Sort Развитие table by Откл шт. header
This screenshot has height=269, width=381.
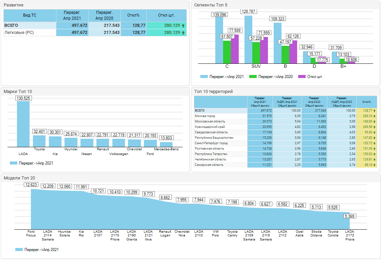click(x=166, y=15)
